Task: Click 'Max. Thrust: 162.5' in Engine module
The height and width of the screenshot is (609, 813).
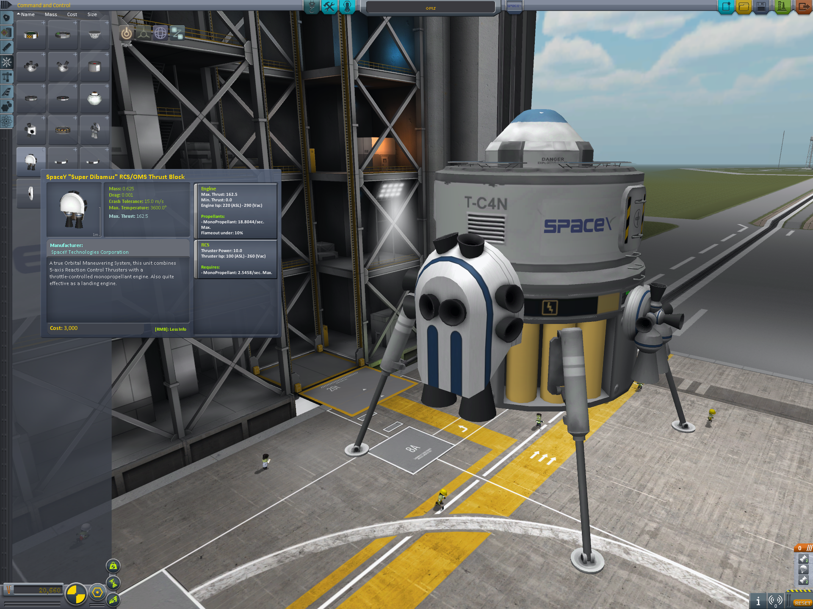Action: (x=219, y=195)
